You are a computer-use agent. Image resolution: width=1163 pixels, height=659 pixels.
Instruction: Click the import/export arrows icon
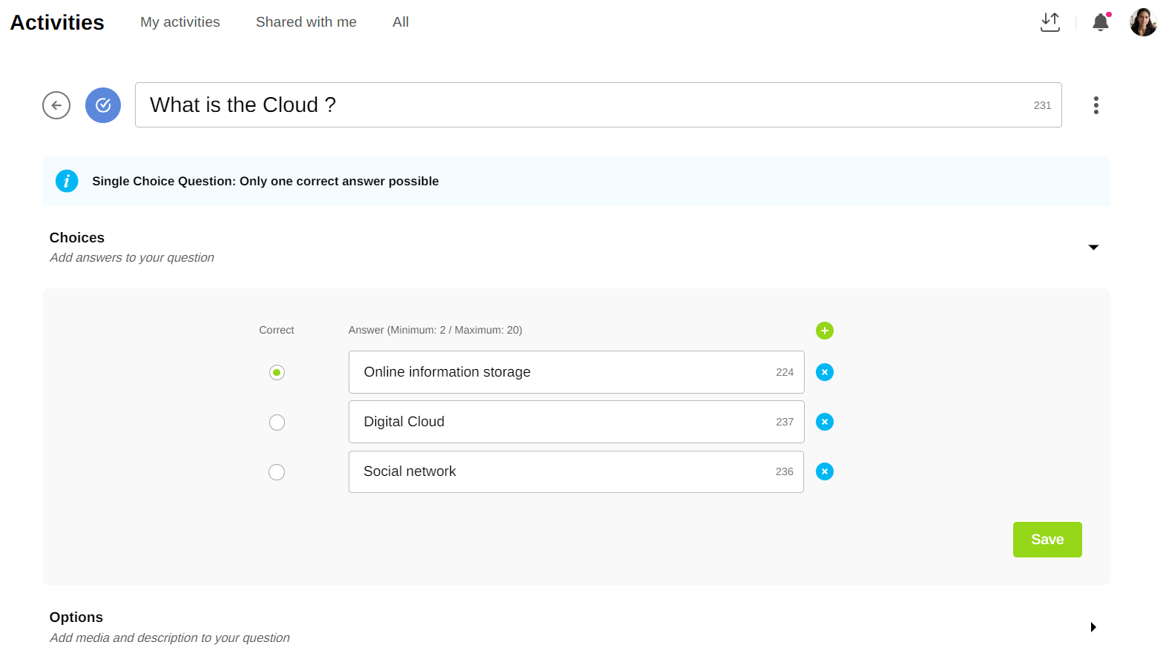coord(1050,22)
